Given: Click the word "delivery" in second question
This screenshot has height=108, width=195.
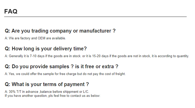Looking at the screenshot, I should (x=63, y=49).
